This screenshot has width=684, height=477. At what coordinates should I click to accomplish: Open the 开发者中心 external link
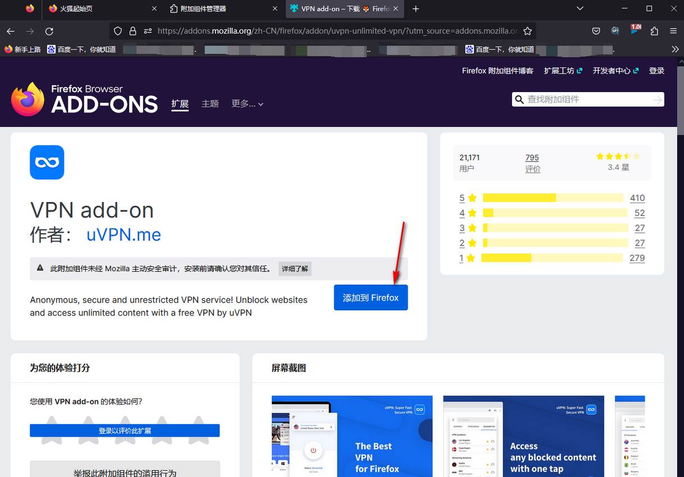click(x=615, y=71)
